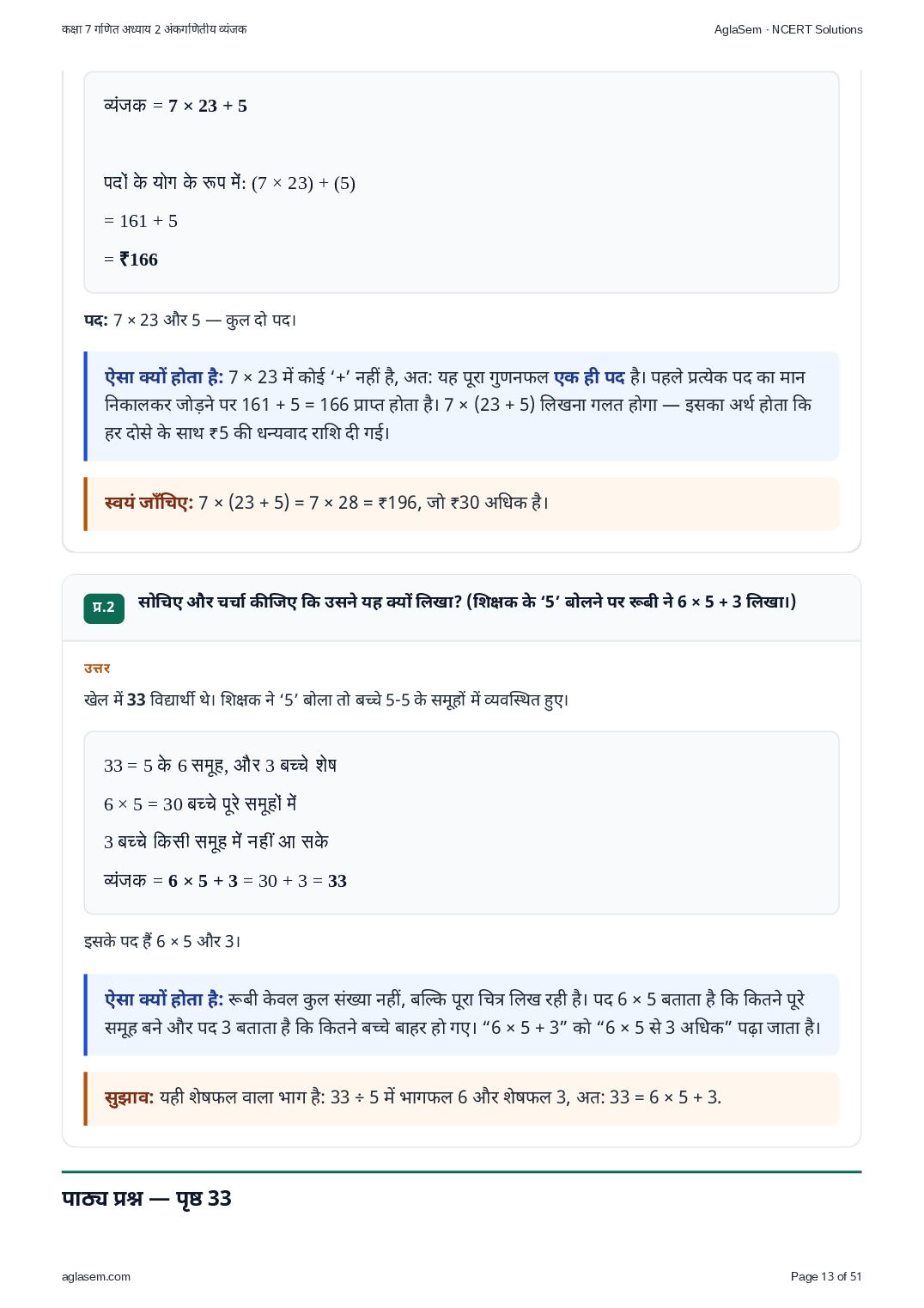Screen dimensions: 924x1308
Task: Click the कक्षा 7 गणित अध्याय 2 header title
Action: 155,29
